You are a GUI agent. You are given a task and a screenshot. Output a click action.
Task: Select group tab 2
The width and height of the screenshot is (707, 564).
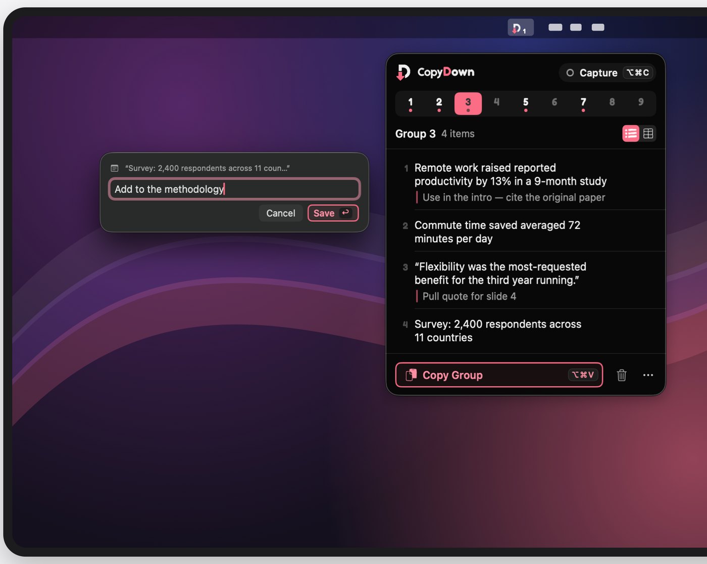pyautogui.click(x=439, y=103)
